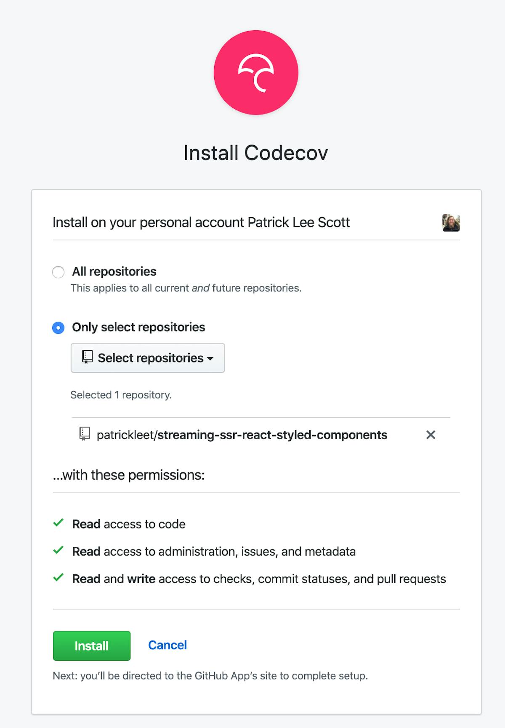Screen dimensions: 505x728
Task: Open the Select repositories dropdown
Action: pyautogui.click(x=148, y=357)
